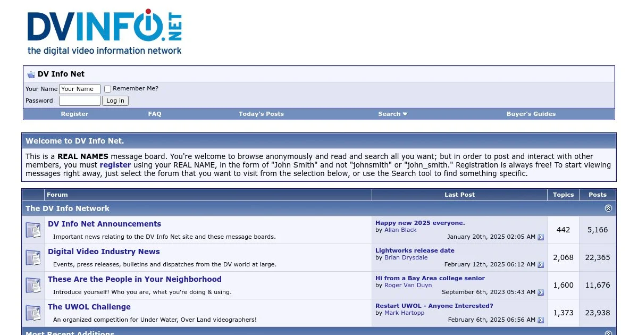The width and height of the screenshot is (638, 335).
Task: Click the DV Info Net logo
Action: tap(105, 32)
